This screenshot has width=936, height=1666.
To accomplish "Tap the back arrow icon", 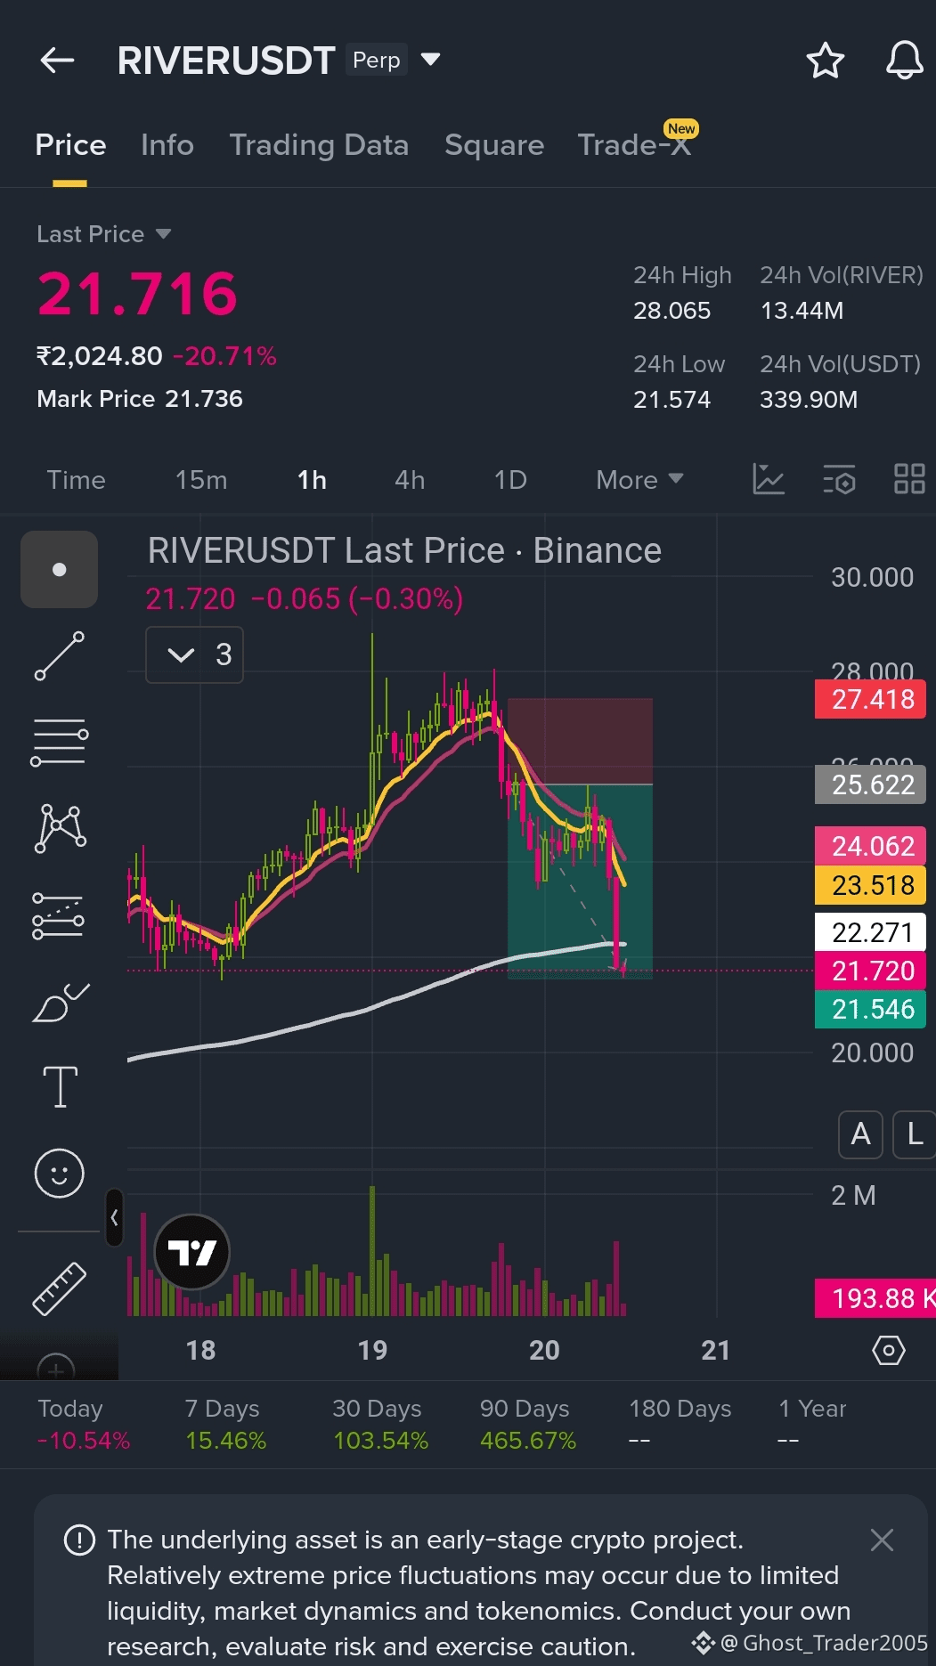I will pos(57,61).
